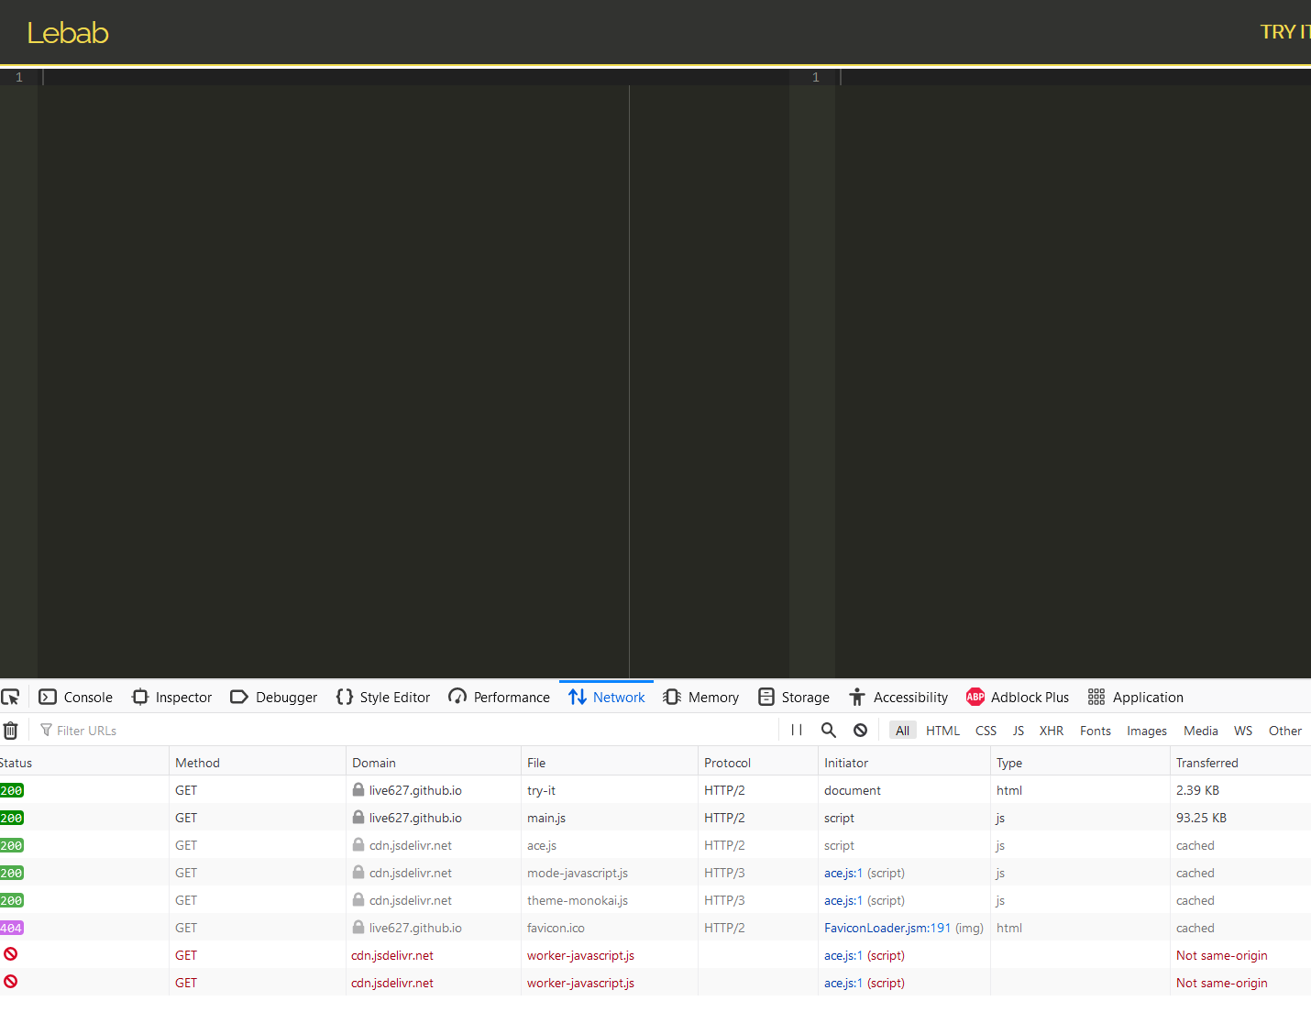Viewport: 1311px width, 1012px height.
Task: Sort by the Status column header
Action: (84, 763)
